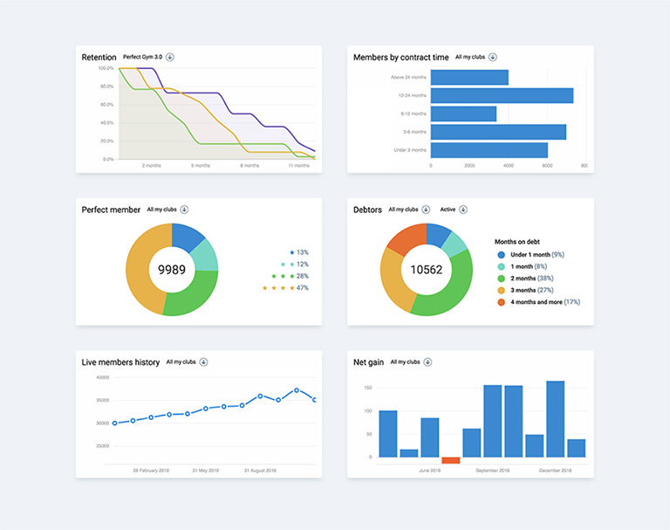The image size is (670, 530).
Task: Open the Perfect Gym 3.0 dropdown
Action: (x=143, y=57)
